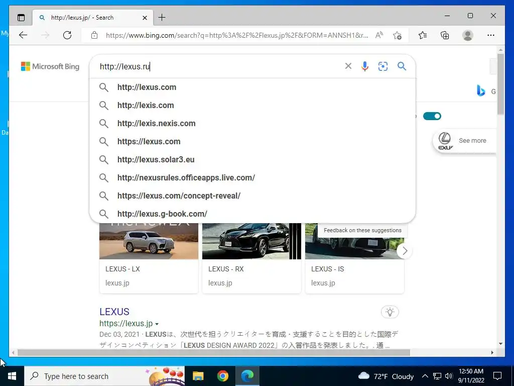
Task: Select suggestion http://lexis.com
Action: 252,106
